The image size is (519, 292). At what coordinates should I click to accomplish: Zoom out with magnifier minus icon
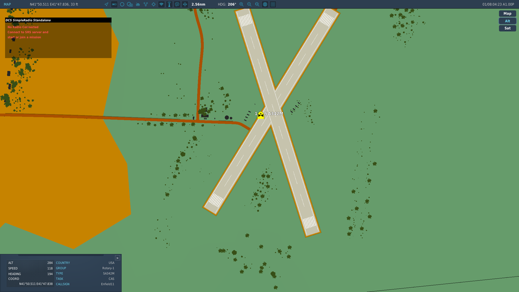pos(249,4)
